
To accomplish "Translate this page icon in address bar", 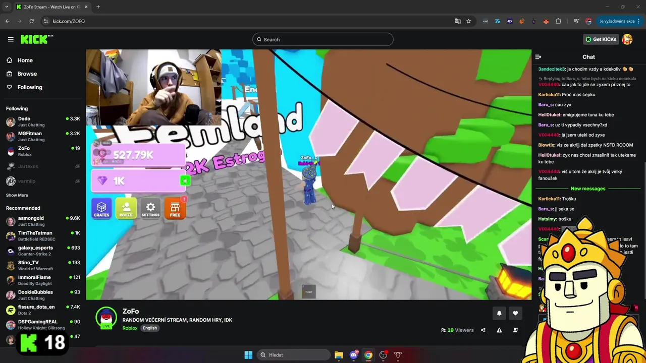I will tap(458, 21).
